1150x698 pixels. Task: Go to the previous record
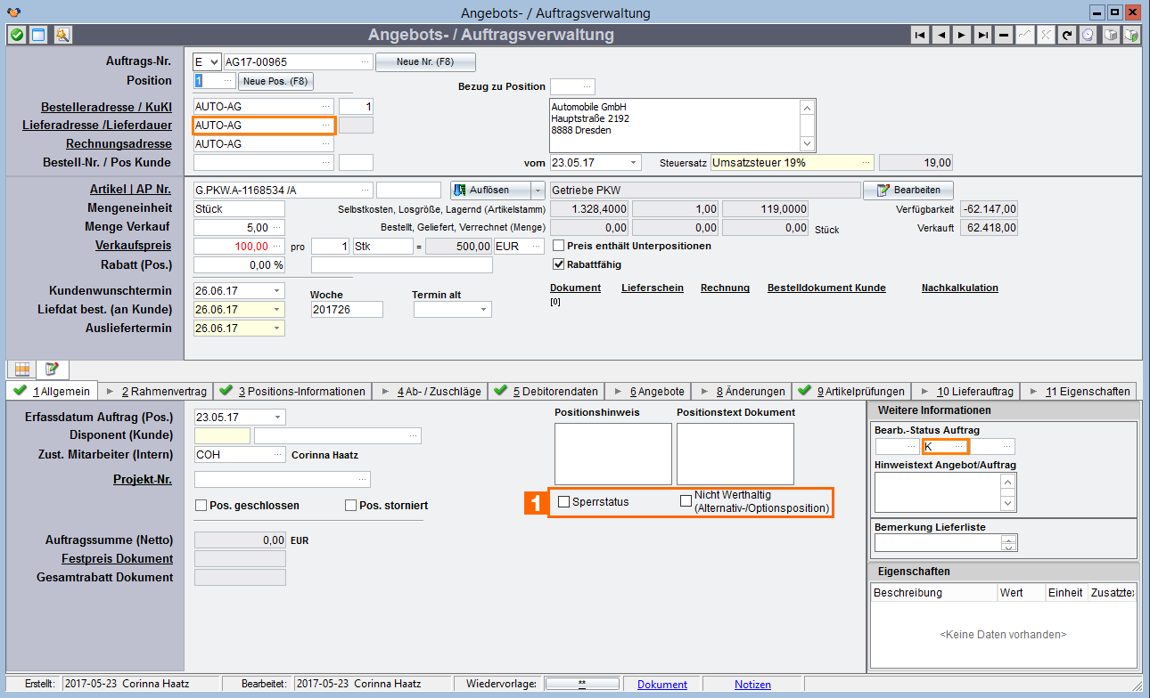point(941,35)
